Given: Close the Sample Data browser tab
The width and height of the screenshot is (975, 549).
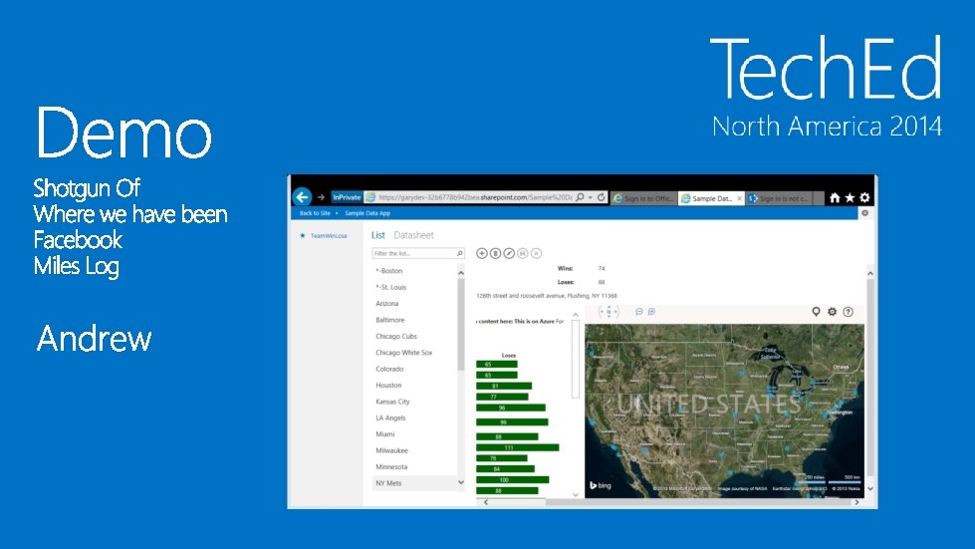Looking at the screenshot, I should pyautogui.click(x=739, y=198).
